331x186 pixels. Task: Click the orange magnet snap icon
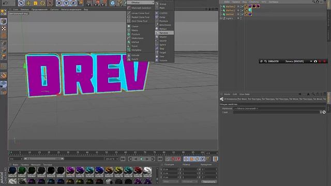4,75
